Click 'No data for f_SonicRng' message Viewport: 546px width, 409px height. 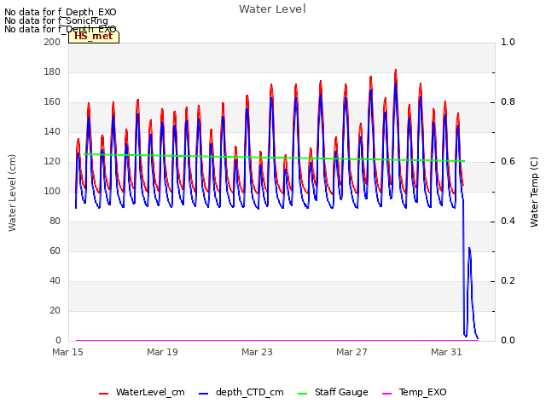pos(56,20)
